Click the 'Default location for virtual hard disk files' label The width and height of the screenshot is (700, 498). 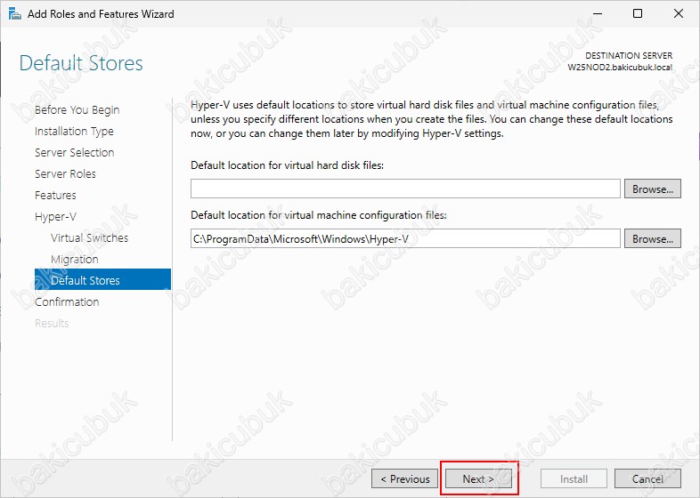click(x=287, y=165)
